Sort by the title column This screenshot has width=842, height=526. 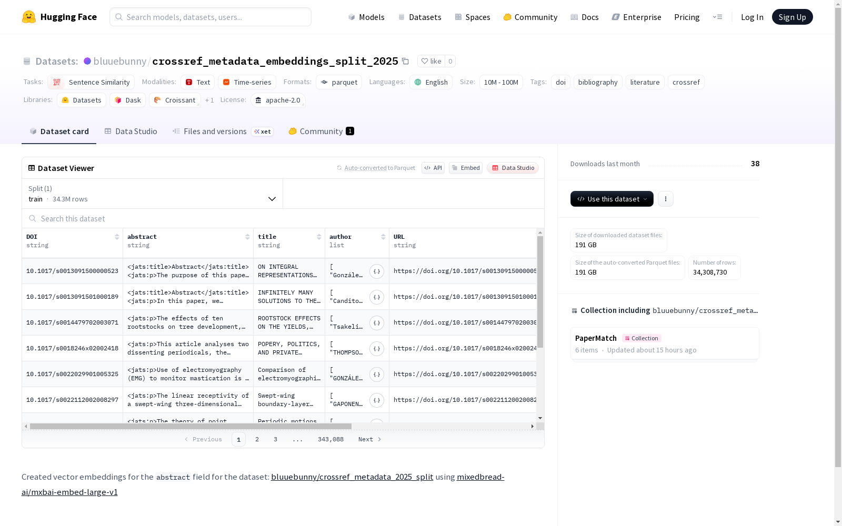tap(319, 237)
